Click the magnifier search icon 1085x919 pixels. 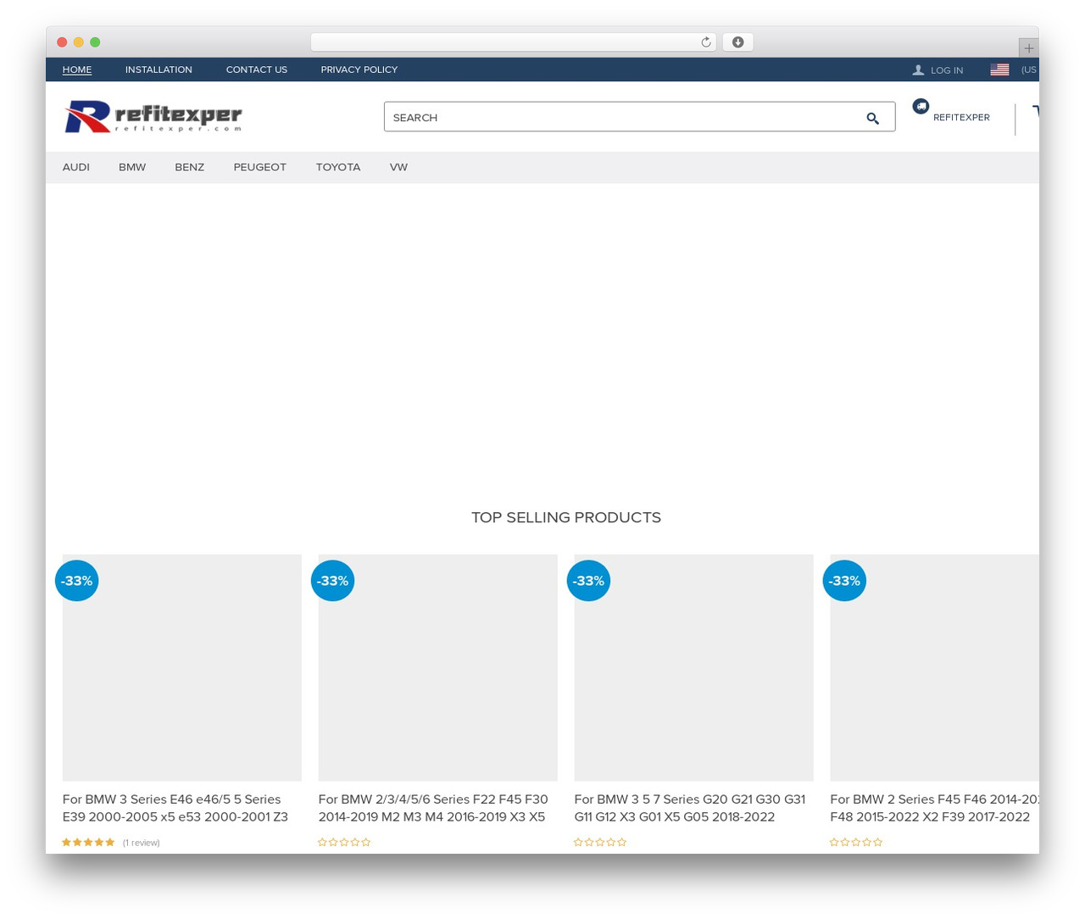pos(872,118)
